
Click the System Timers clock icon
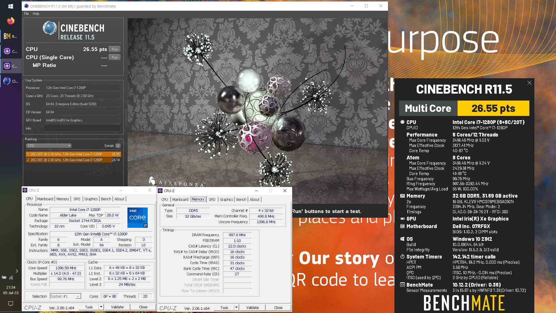click(403, 257)
